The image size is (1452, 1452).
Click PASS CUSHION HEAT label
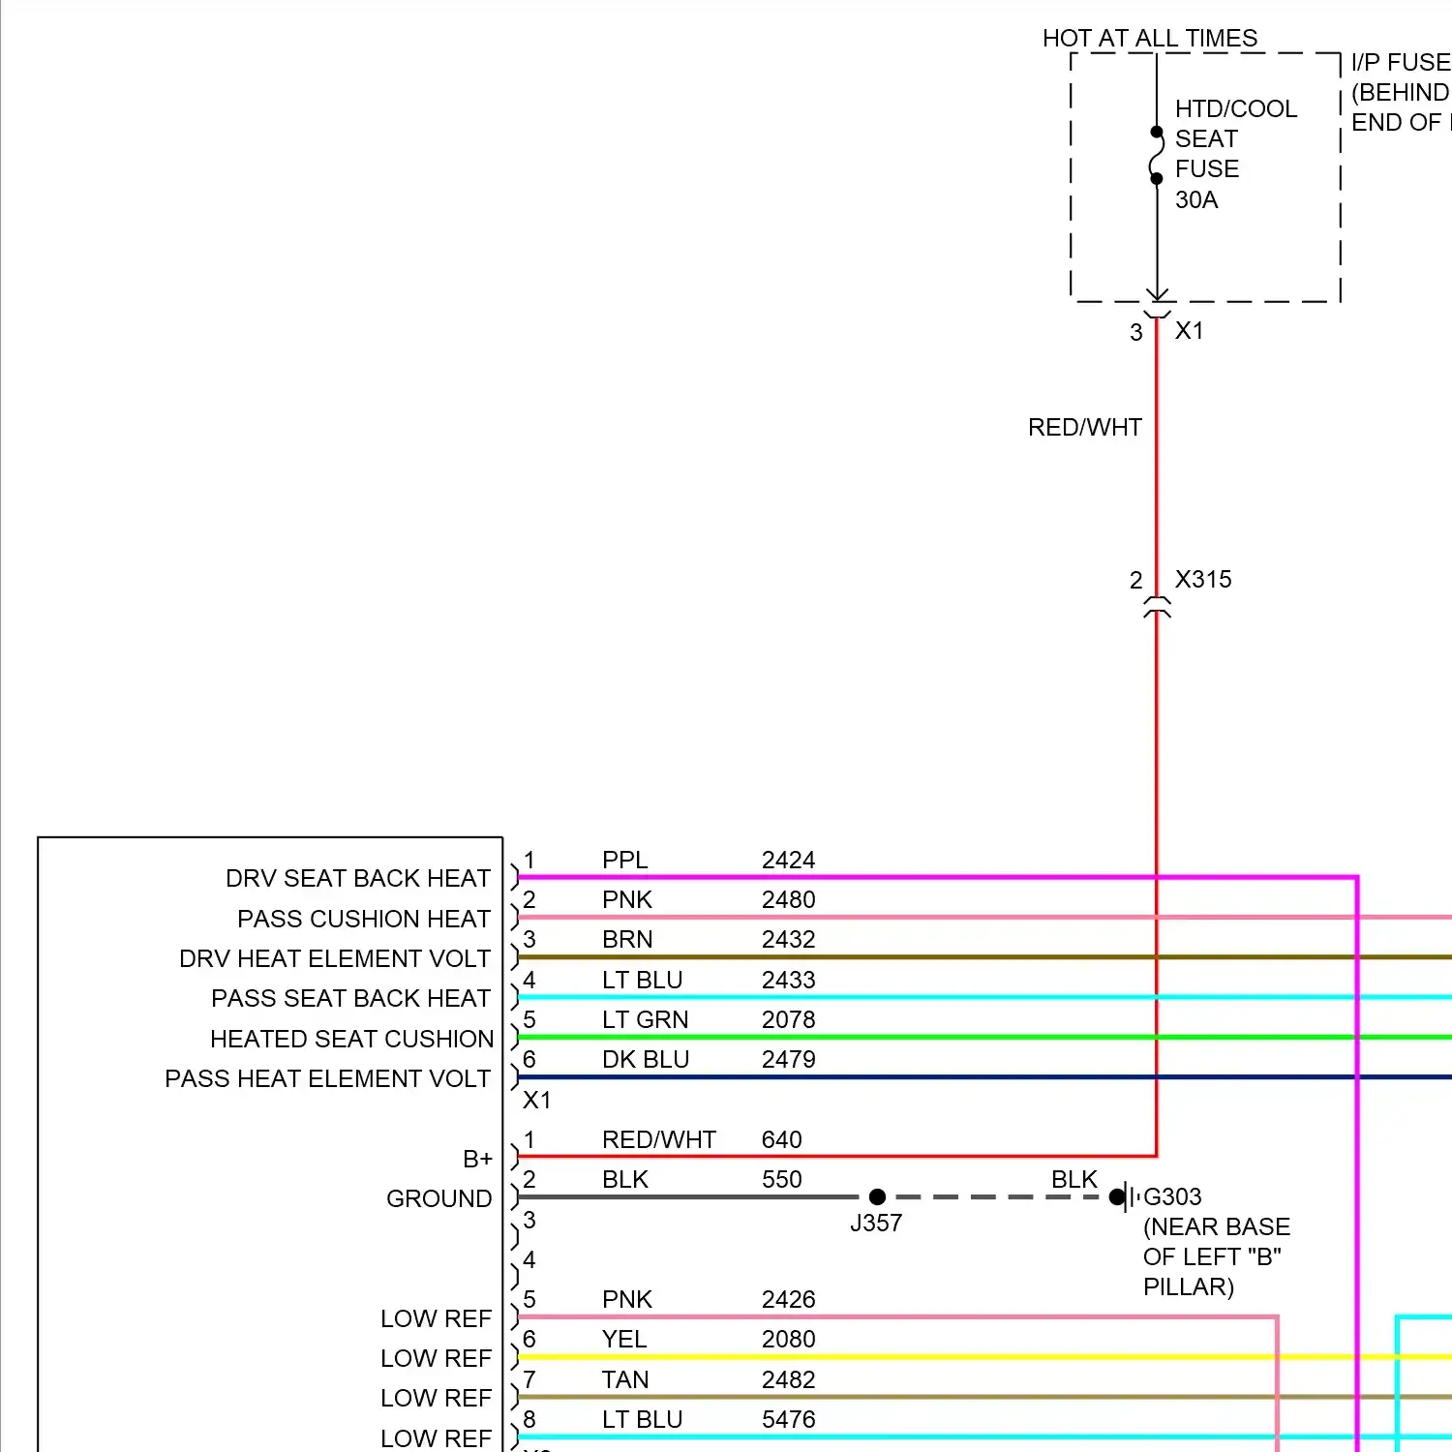pyautogui.click(x=364, y=919)
